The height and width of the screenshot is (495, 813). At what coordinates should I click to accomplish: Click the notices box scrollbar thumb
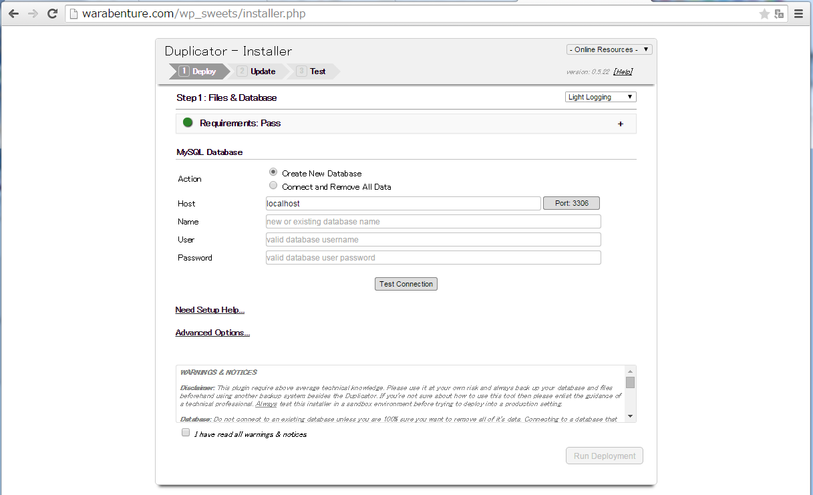tap(630, 382)
